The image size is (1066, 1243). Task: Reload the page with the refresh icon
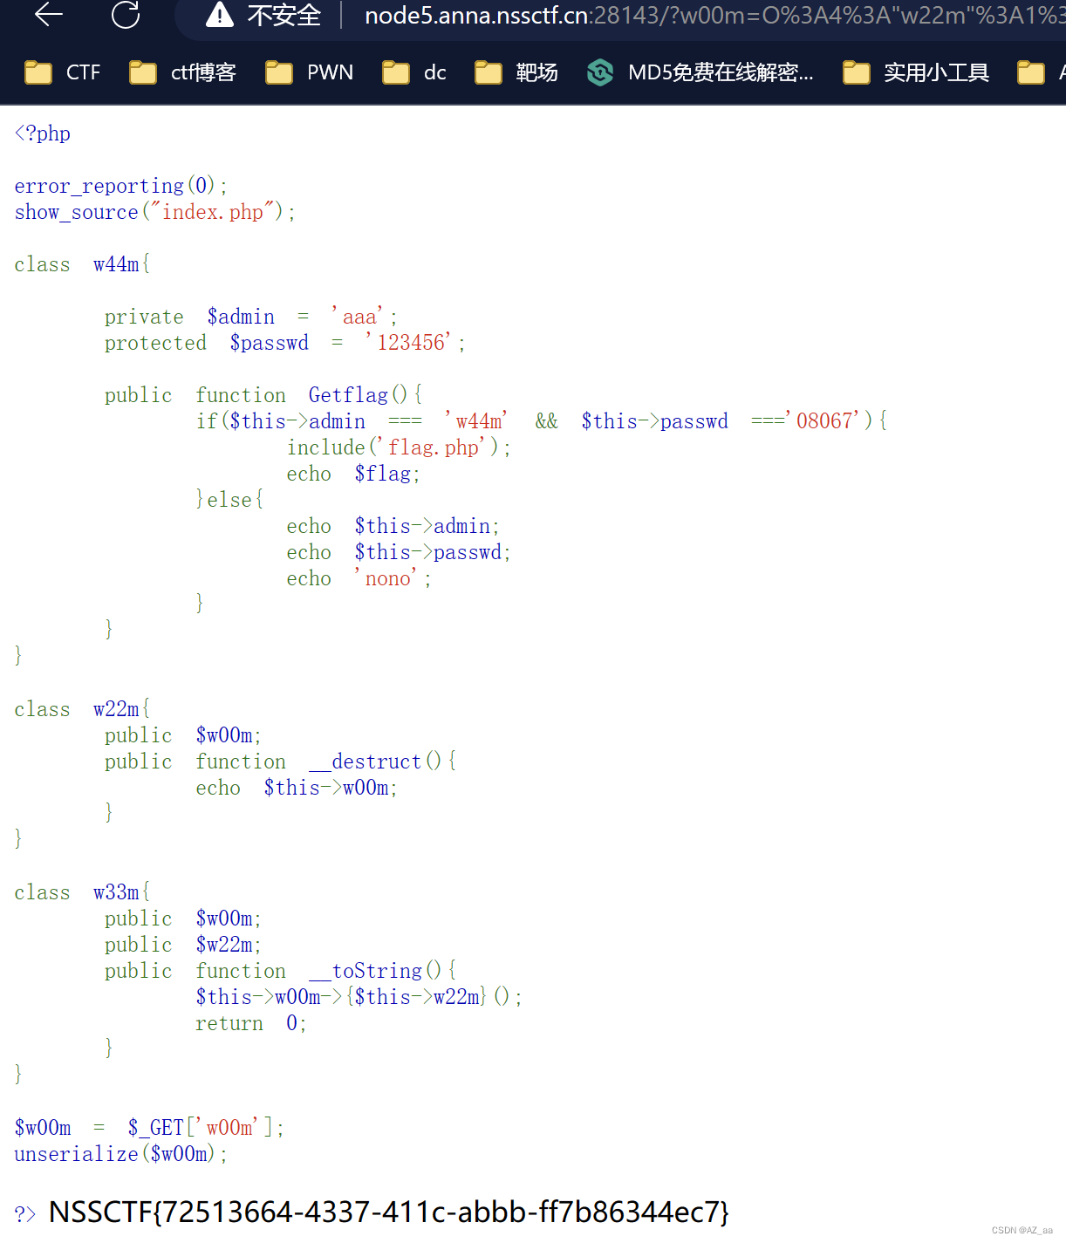[x=126, y=14]
